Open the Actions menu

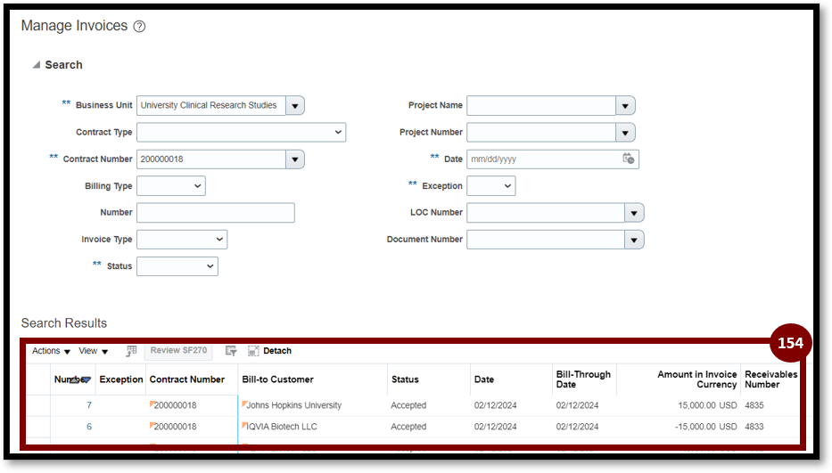[x=51, y=351]
